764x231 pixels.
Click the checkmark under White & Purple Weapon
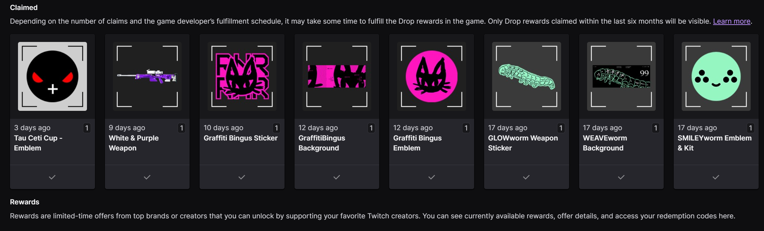pos(147,177)
